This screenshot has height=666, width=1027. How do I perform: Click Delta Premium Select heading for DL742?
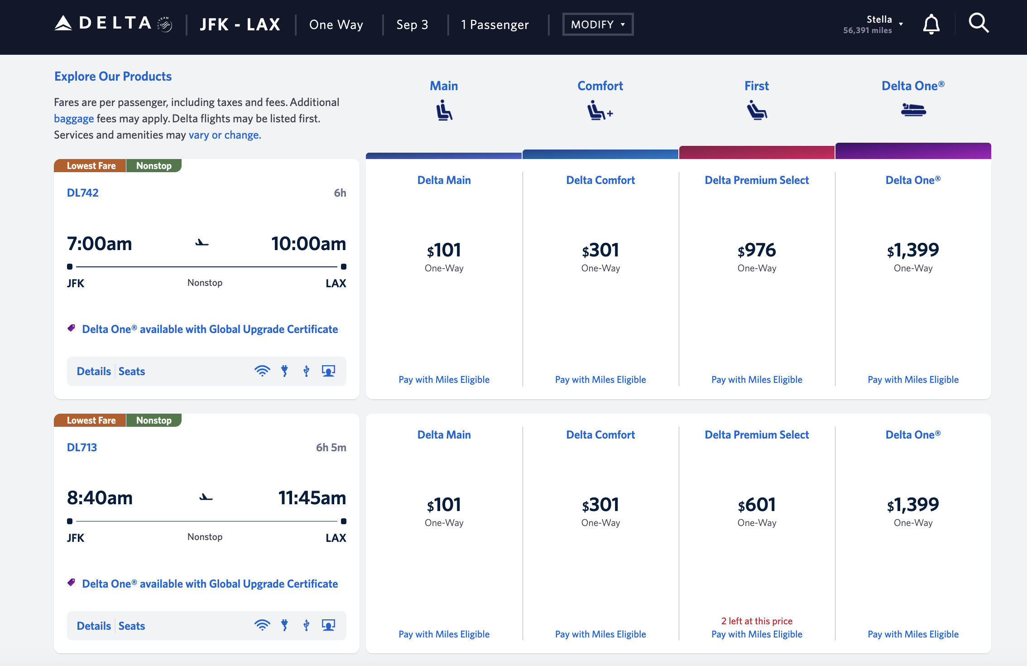(x=757, y=180)
